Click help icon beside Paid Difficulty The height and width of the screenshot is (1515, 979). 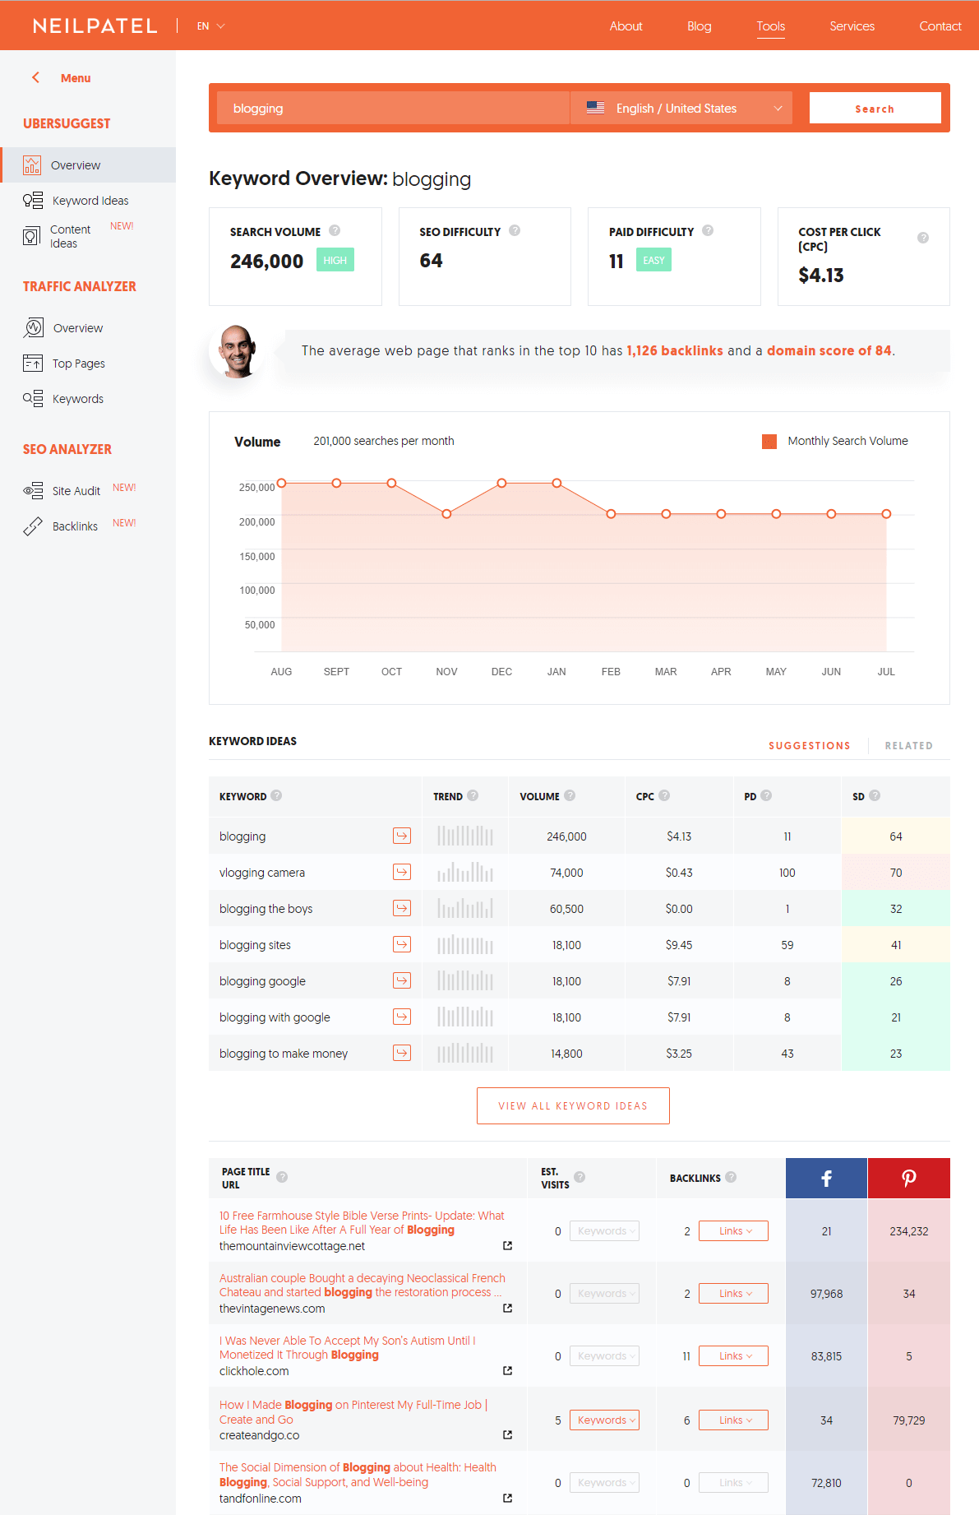click(708, 231)
